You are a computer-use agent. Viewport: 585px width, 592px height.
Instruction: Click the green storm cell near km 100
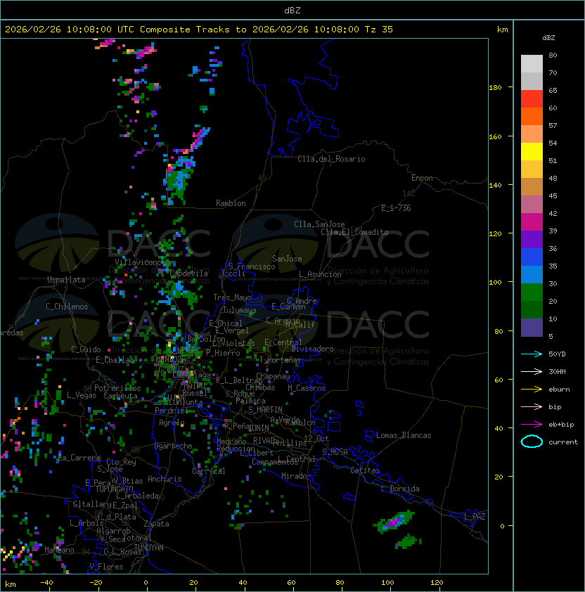(x=394, y=522)
